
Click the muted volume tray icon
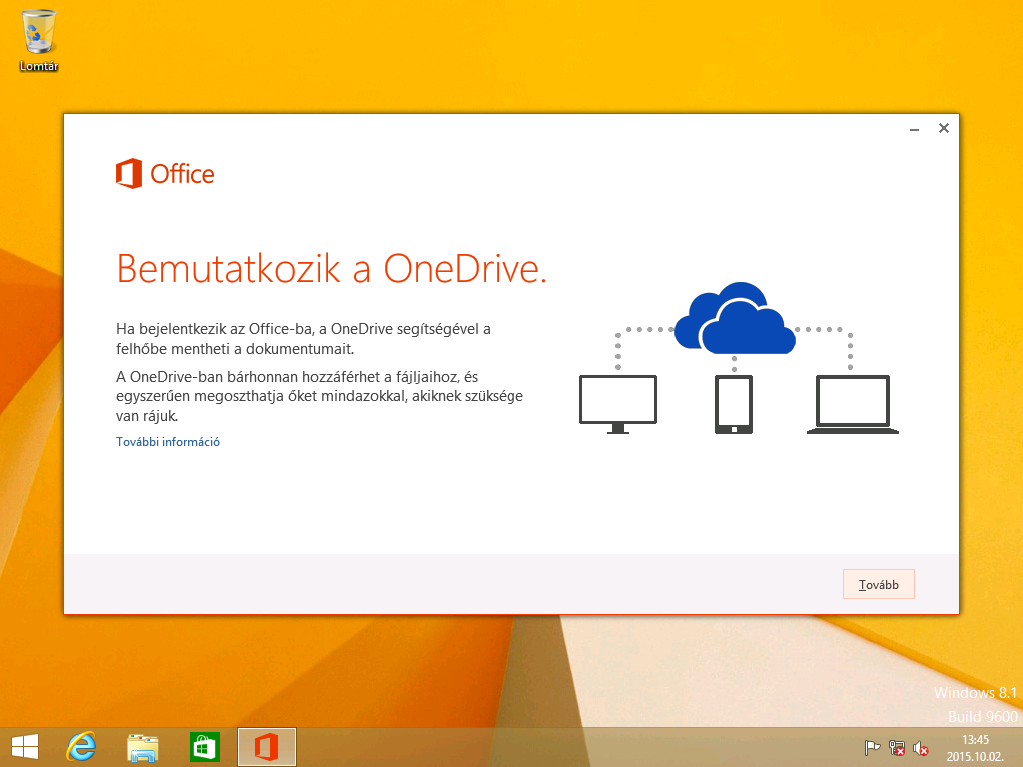[x=920, y=748]
